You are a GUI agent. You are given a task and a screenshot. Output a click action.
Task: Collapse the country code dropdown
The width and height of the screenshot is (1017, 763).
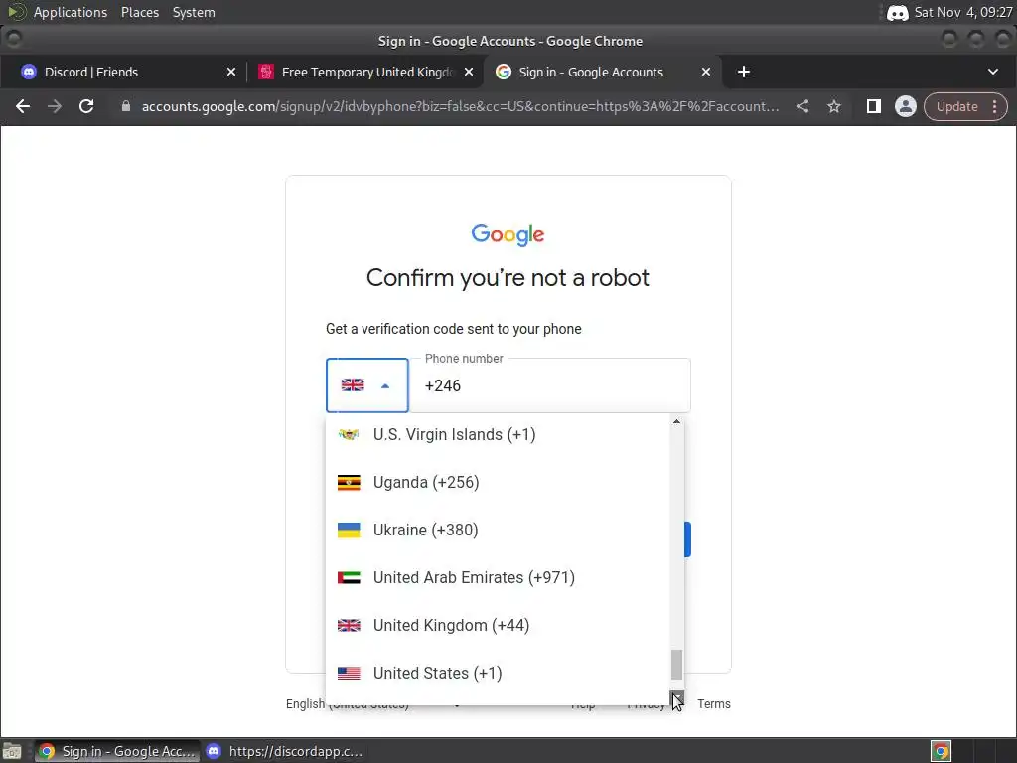[x=367, y=385]
